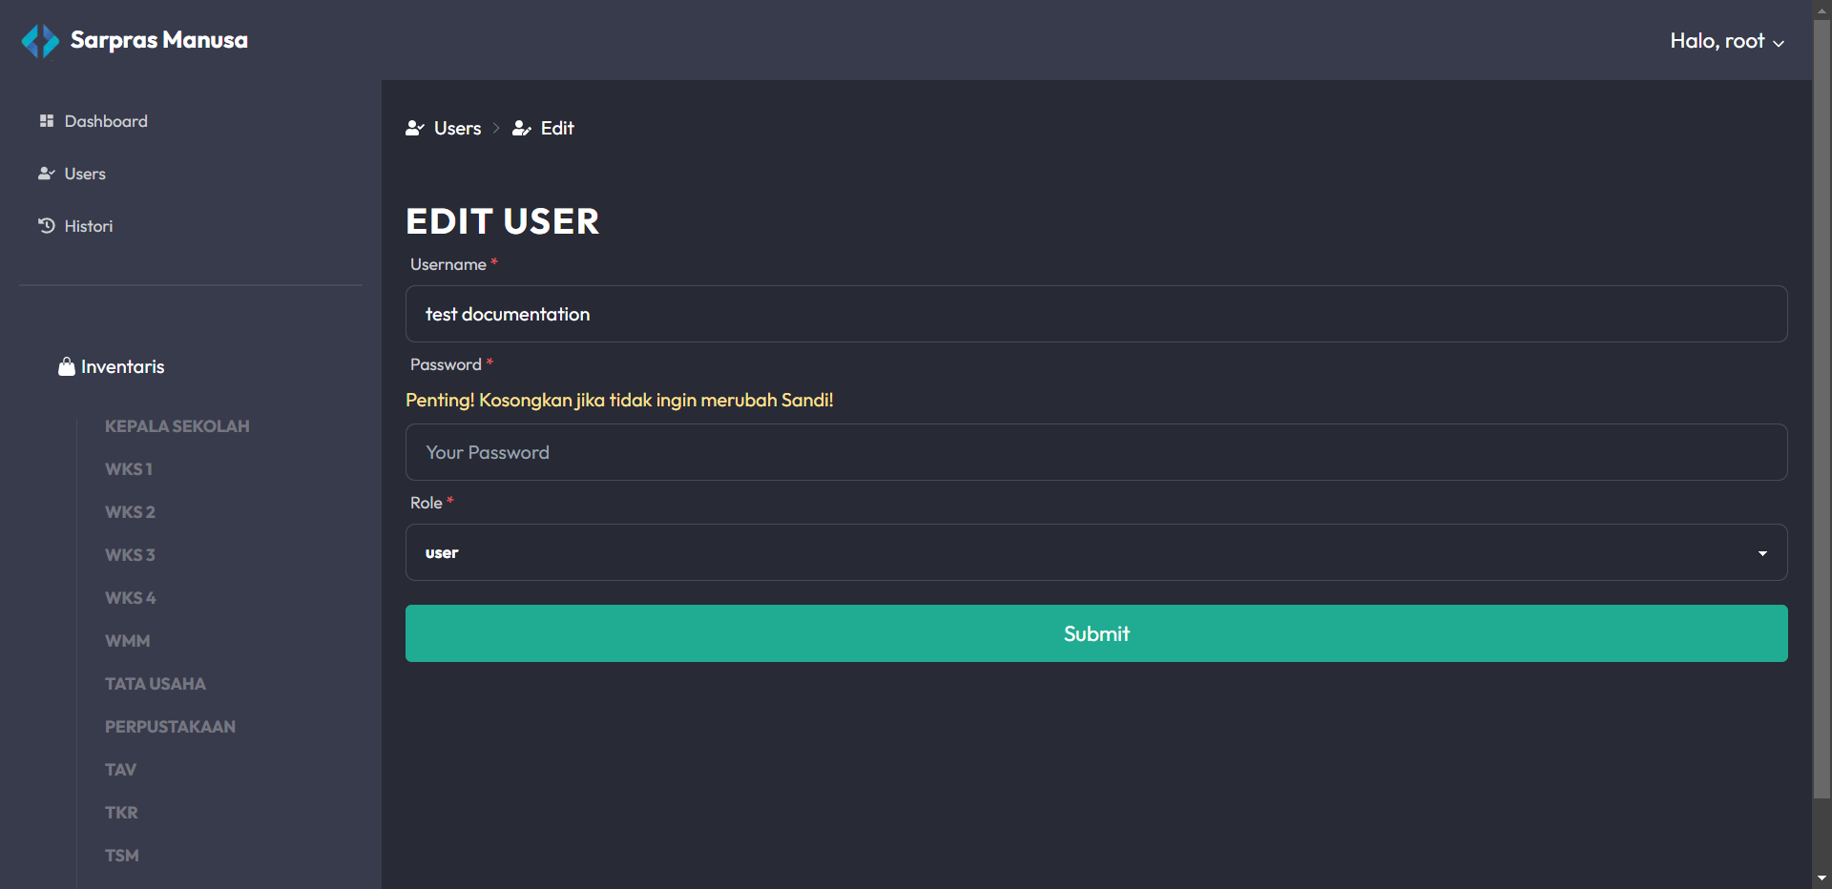
Task: Select PERPUSTAKAAN inventory item
Action: (x=170, y=727)
